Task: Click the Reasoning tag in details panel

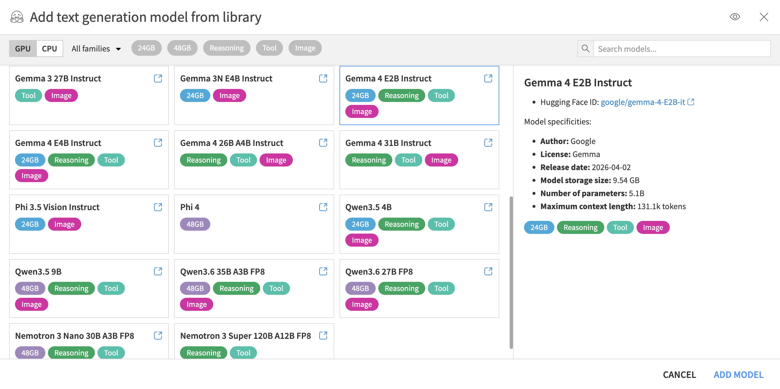Action: pos(580,227)
